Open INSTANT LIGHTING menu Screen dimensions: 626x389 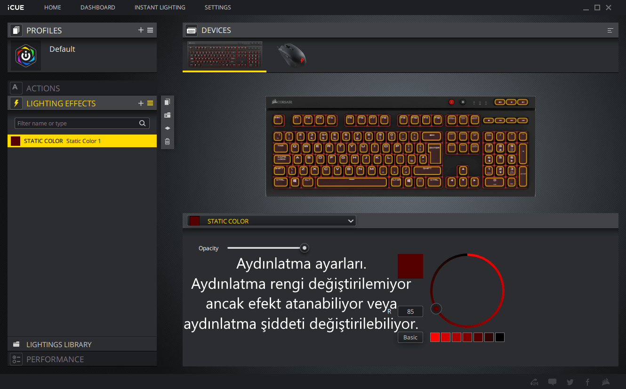pyautogui.click(x=160, y=8)
